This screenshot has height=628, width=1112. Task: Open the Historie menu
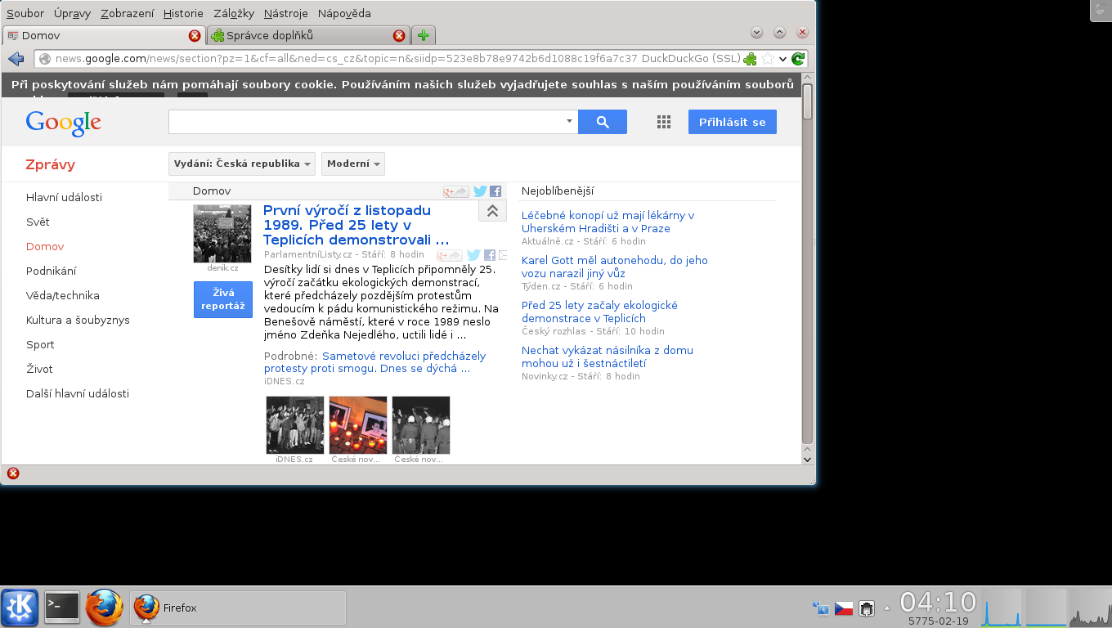point(183,13)
